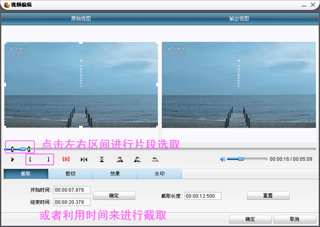The height and width of the screenshot is (227, 320).
Task: Click left-middle crop handle on original view
Action: [5, 85]
